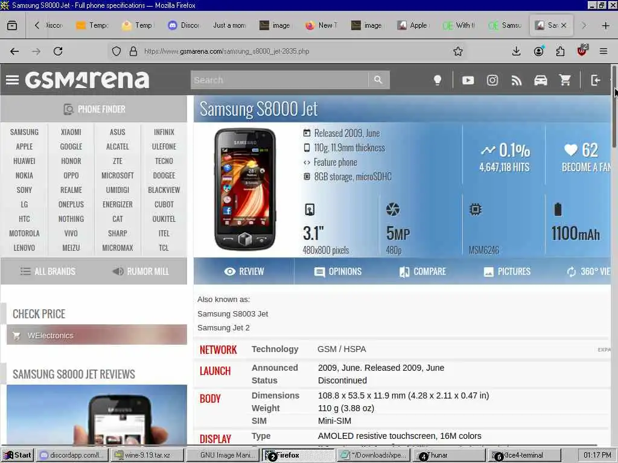Screen dimensions: 618x463
Task: Open a new tab with plus
Action: [606, 25]
